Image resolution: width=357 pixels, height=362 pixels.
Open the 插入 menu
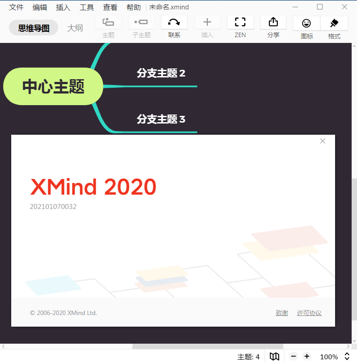point(63,7)
